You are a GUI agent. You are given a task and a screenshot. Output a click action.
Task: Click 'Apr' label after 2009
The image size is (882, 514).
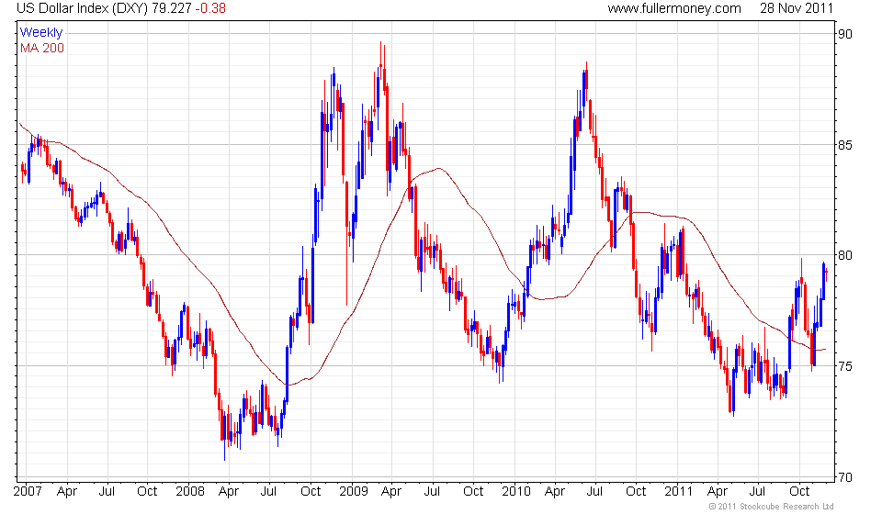tap(391, 492)
